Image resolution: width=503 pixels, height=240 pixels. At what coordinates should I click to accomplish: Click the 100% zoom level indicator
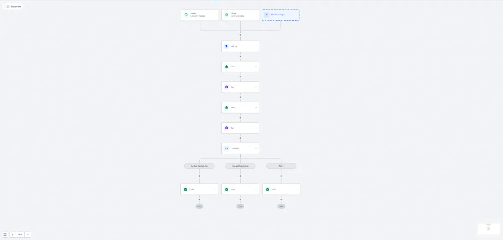[x=20, y=235]
